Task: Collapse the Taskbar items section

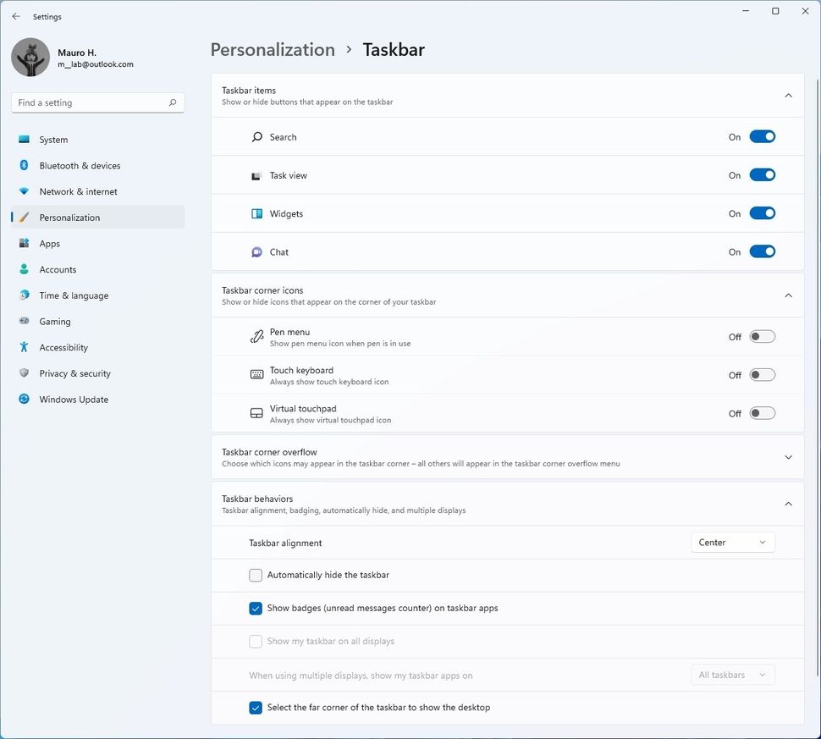Action: [788, 96]
